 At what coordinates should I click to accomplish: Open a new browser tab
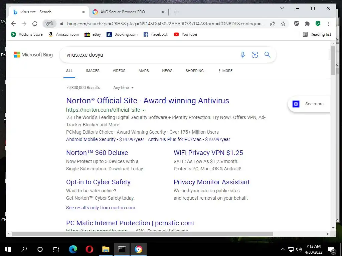(x=176, y=12)
